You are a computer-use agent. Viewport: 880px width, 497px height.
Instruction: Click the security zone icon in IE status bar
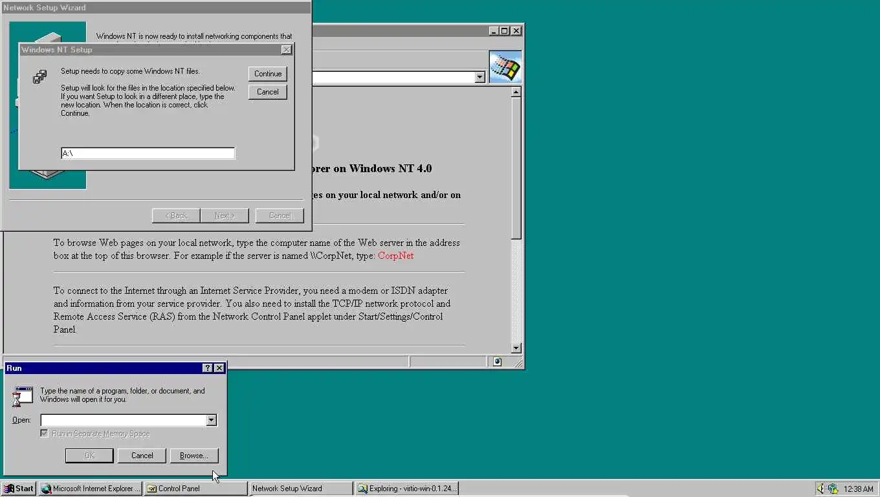pos(497,362)
